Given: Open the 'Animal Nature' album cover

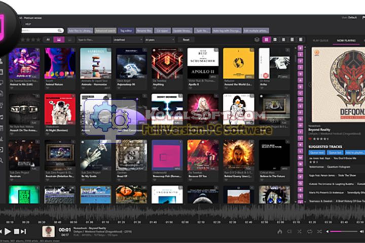Looking at the screenshot, I should pos(60,63).
